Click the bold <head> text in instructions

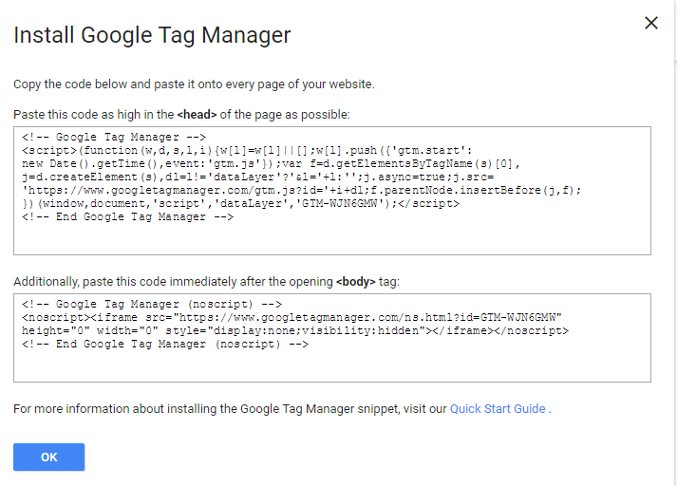click(x=197, y=114)
